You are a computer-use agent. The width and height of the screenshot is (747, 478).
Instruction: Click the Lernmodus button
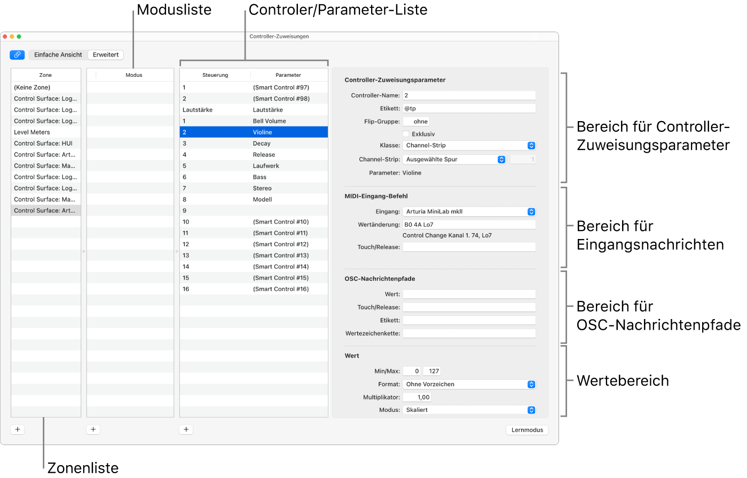pyautogui.click(x=527, y=430)
